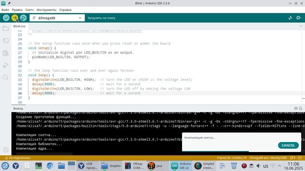The width and height of the screenshot is (305, 171).
Task: Open the Файл menu
Action: [x=5, y=9]
